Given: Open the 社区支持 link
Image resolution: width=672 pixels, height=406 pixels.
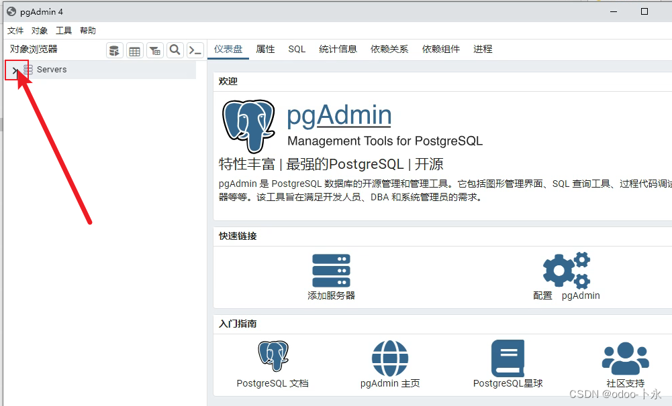Looking at the screenshot, I should [625, 383].
